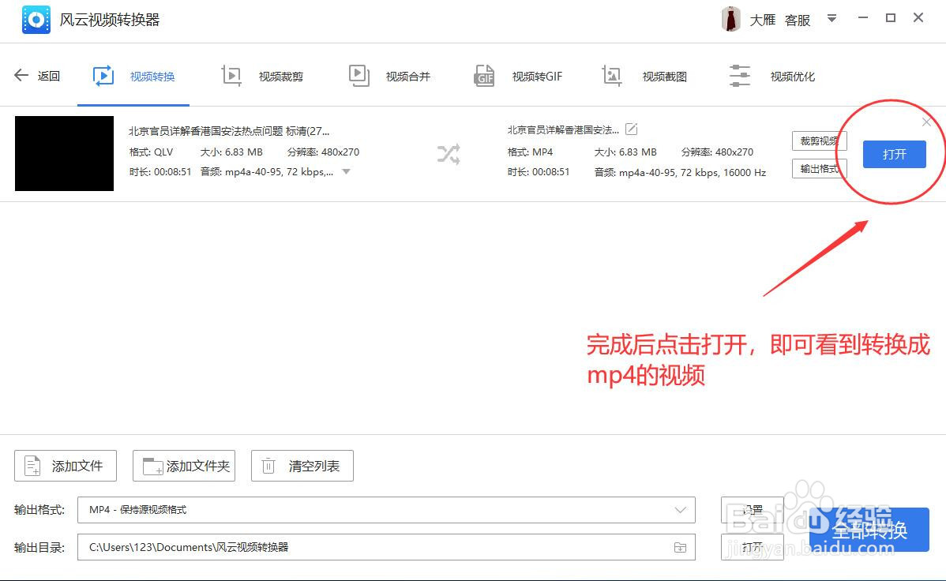Switch to the 视频截图 tab
Image resolution: width=946 pixels, height=581 pixels.
click(644, 77)
